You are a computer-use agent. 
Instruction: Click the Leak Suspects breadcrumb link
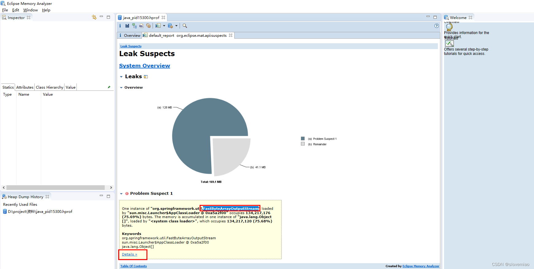pos(131,46)
